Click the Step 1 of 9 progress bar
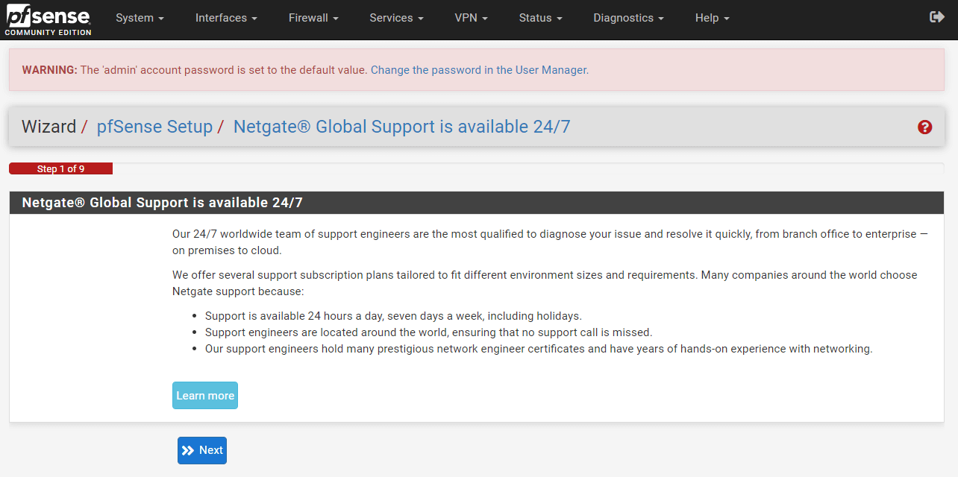Image resolution: width=958 pixels, height=477 pixels. (60, 169)
